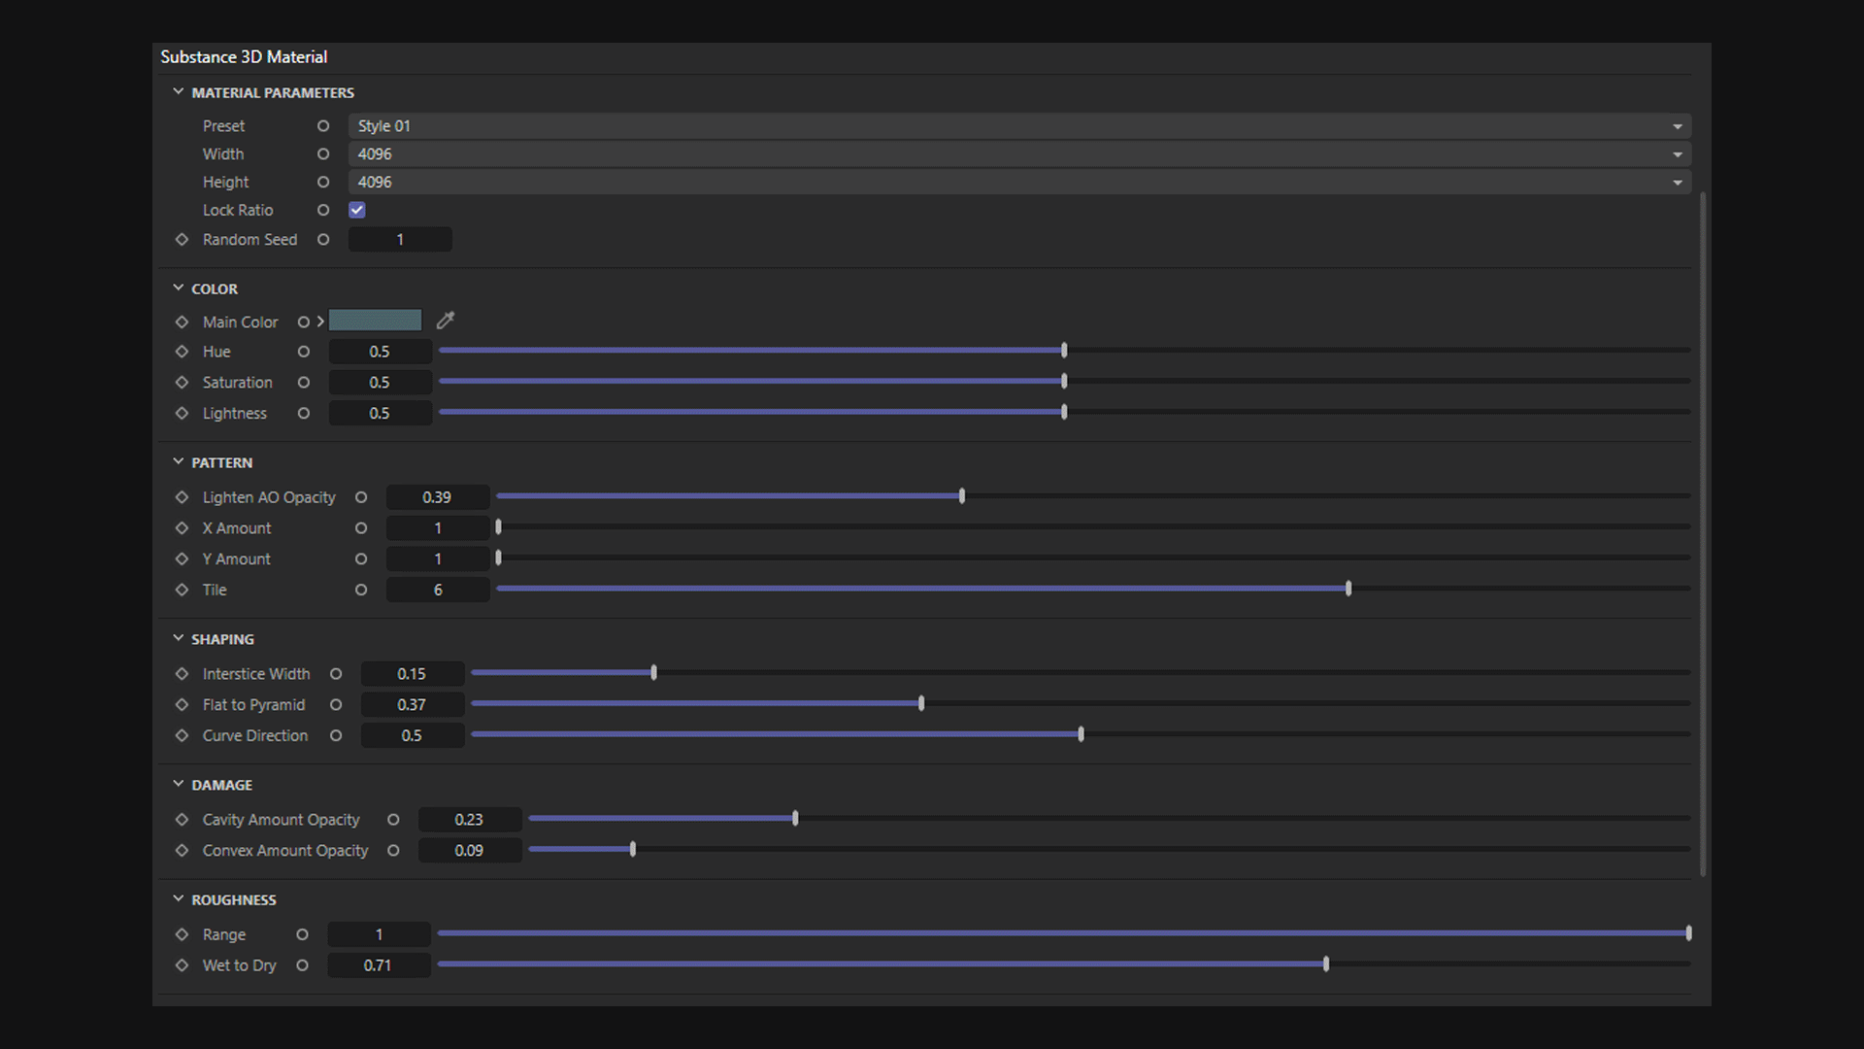
Task: Click the Lightness keyframe diamond
Action: [182, 413]
